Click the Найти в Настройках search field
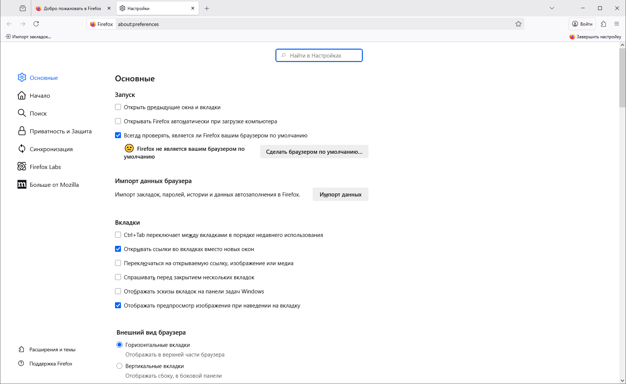 [319, 55]
